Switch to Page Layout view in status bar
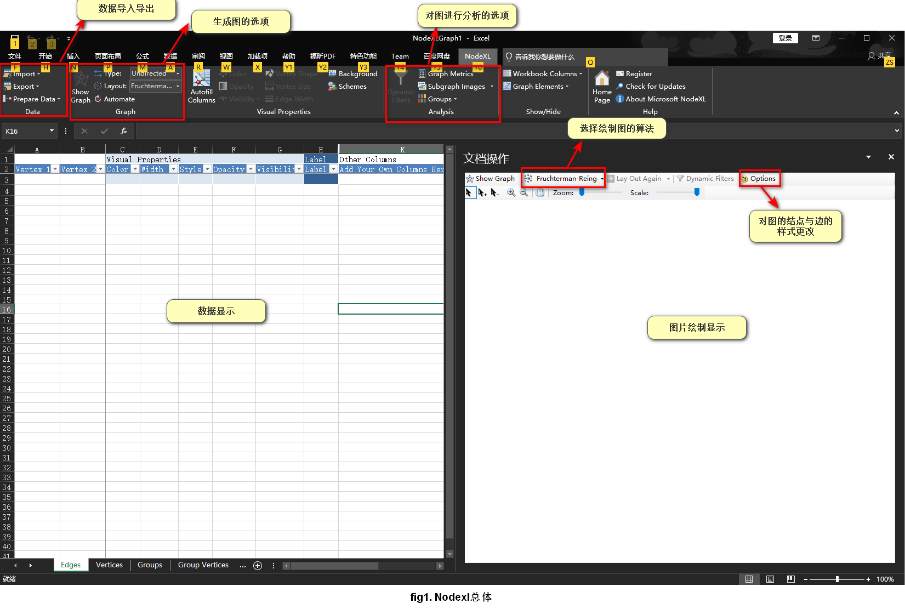Viewport: 905px width, 609px height. 770,579
